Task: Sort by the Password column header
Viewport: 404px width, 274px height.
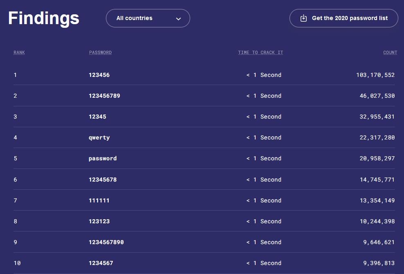Action: [100, 53]
